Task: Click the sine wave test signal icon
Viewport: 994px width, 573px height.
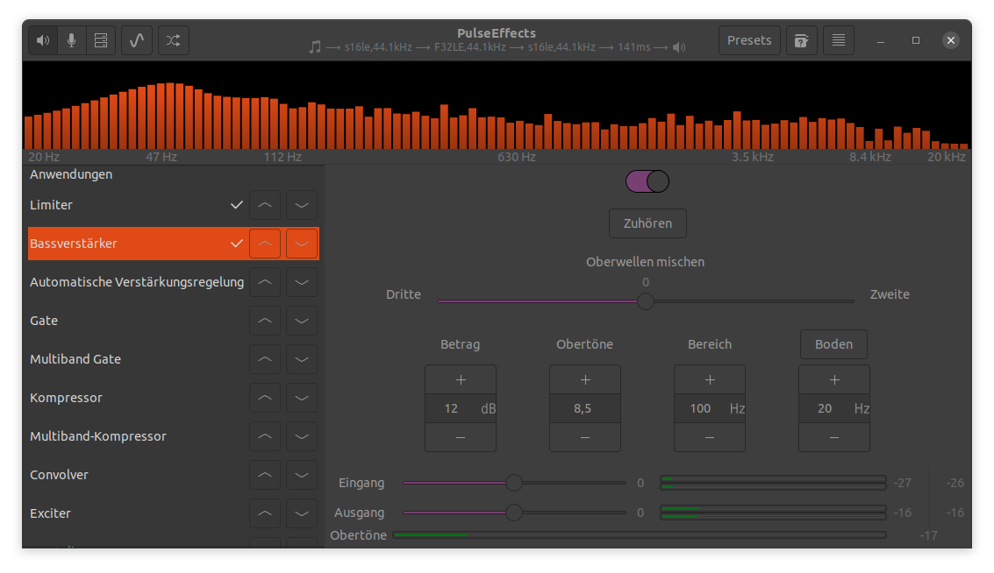Action: point(137,40)
